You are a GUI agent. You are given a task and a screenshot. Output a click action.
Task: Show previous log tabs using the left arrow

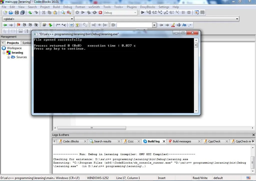click(54, 141)
